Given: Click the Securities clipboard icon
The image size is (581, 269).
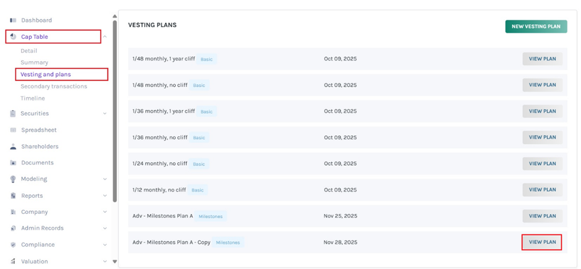Looking at the screenshot, I should 13,113.
